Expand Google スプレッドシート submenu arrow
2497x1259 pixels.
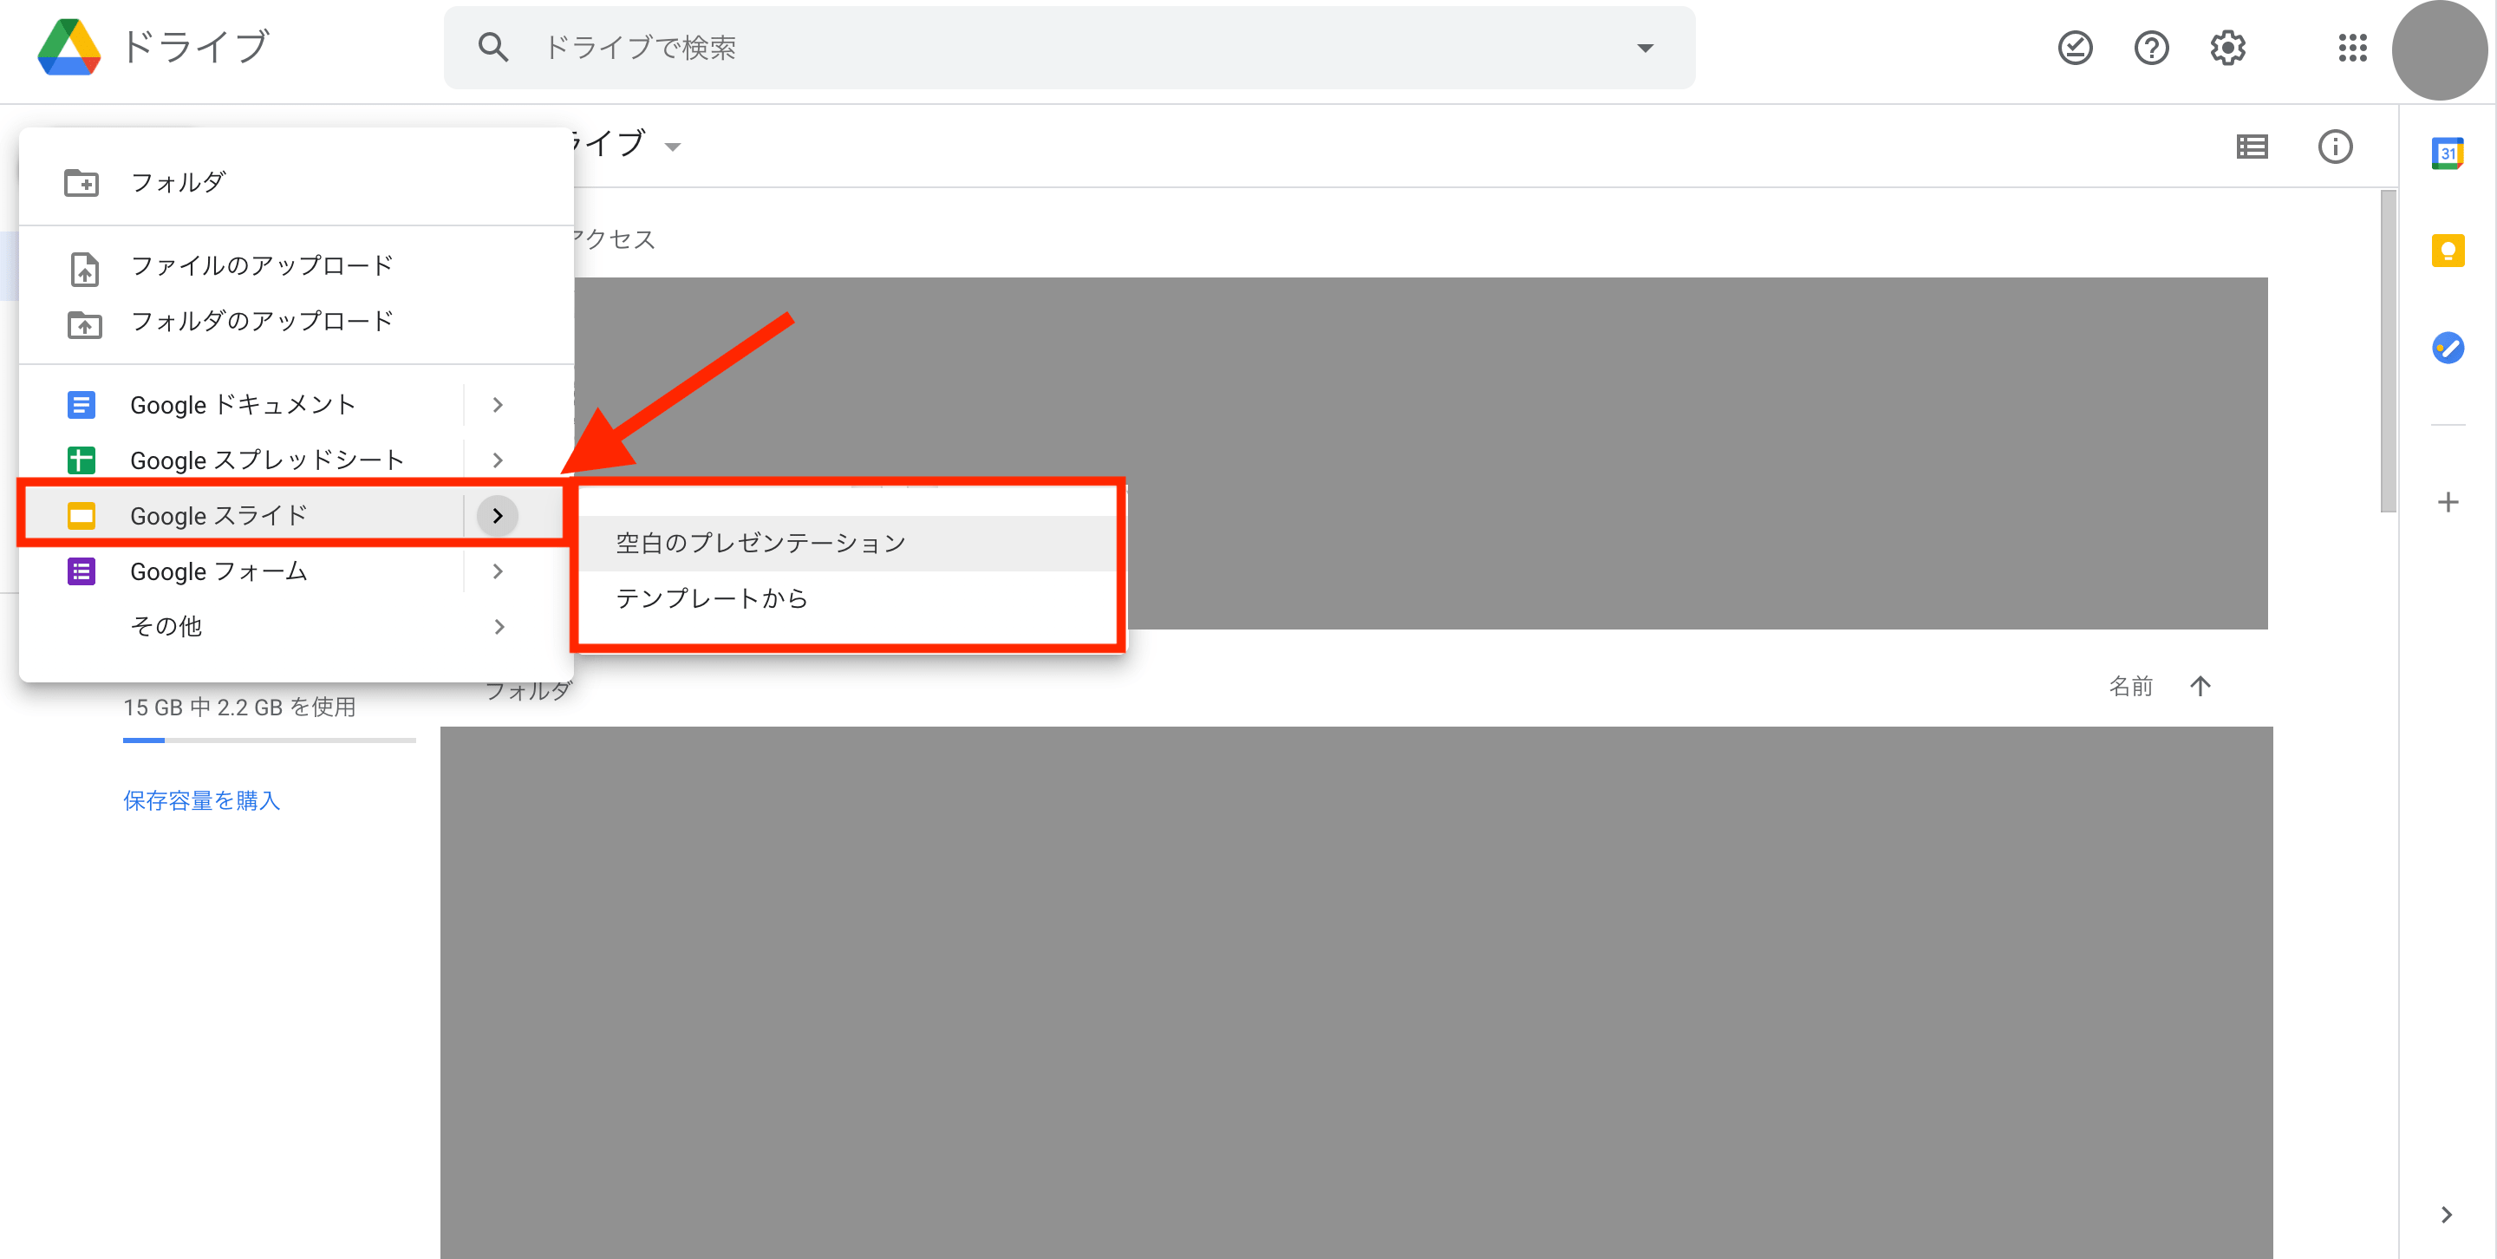(498, 460)
